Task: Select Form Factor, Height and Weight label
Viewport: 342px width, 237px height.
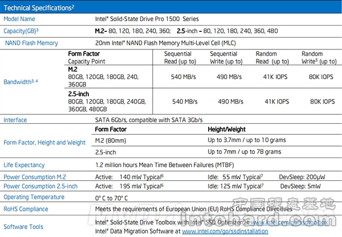Action: click(x=44, y=143)
